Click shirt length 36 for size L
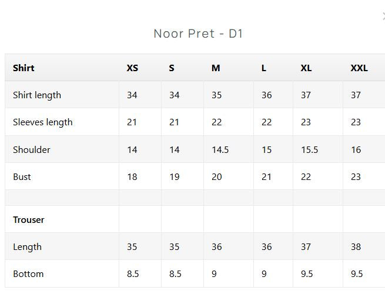Screen dimensions: 385x307 267,95
